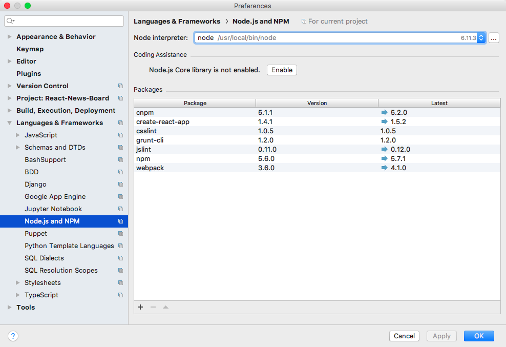Screen dimensions: 506x347
Task: Click project-level icon next to Jupyter Notebook
Action: coord(120,209)
